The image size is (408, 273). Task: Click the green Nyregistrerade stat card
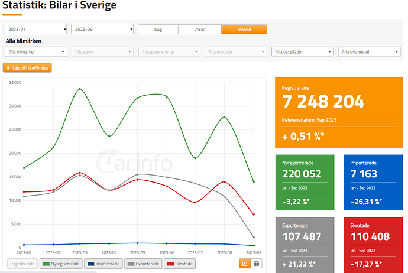tap(305, 182)
